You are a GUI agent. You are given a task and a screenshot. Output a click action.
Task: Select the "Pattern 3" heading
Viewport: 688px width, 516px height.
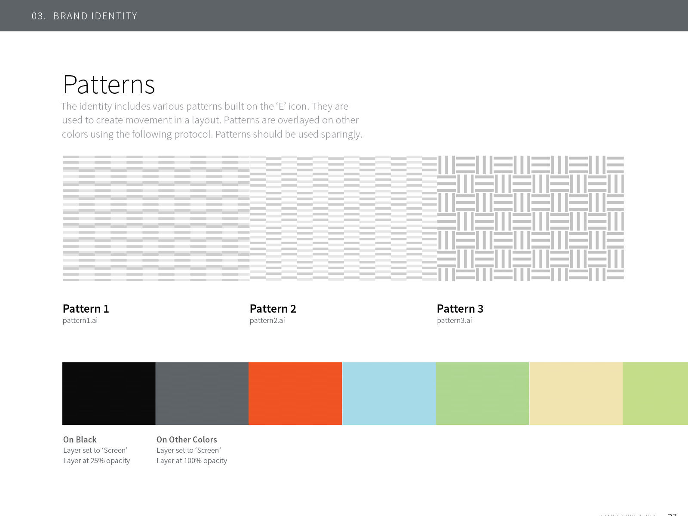[460, 309]
